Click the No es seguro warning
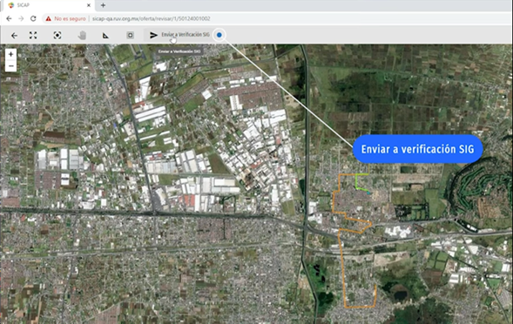 point(66,18)
